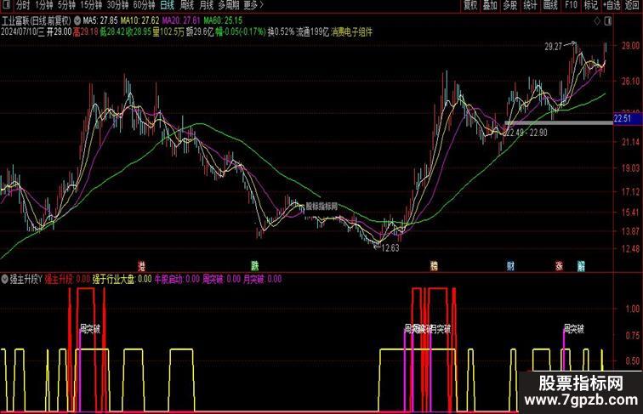The height and width of the screenshot is (414, 643).
Task: Open the 多周期 multi-period view
Action: pyautogui.click(x=229, y=5)
